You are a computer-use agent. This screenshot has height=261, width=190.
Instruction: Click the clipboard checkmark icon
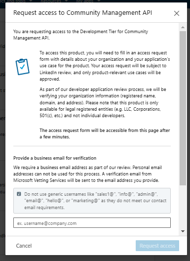(x=22, y=67)
